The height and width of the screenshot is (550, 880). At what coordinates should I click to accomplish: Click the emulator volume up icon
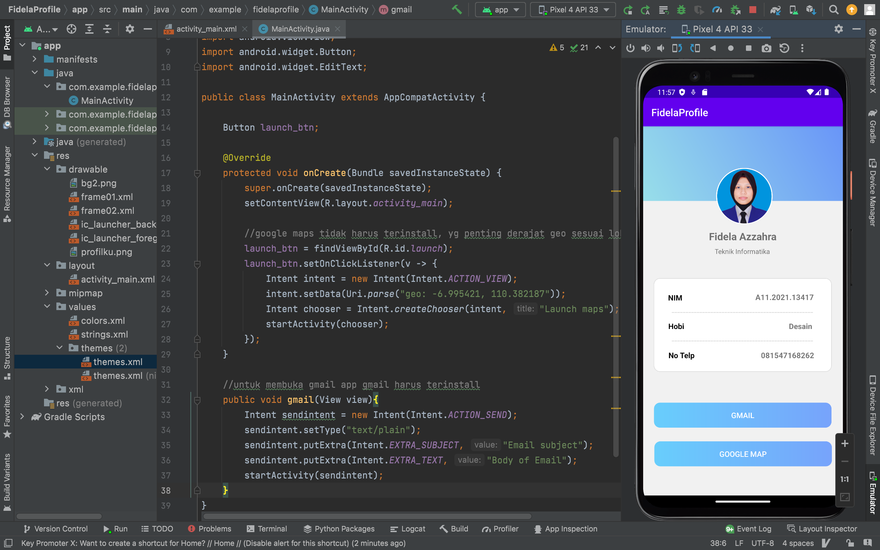[x=646, y=48]
